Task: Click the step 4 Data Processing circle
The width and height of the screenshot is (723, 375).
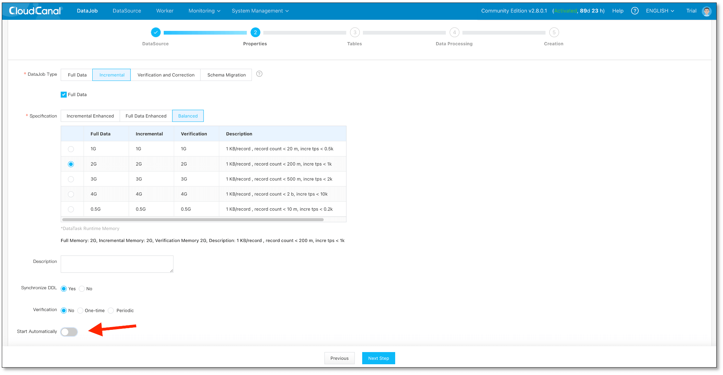Action: coord(454,32)
